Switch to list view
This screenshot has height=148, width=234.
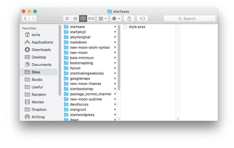75,19
